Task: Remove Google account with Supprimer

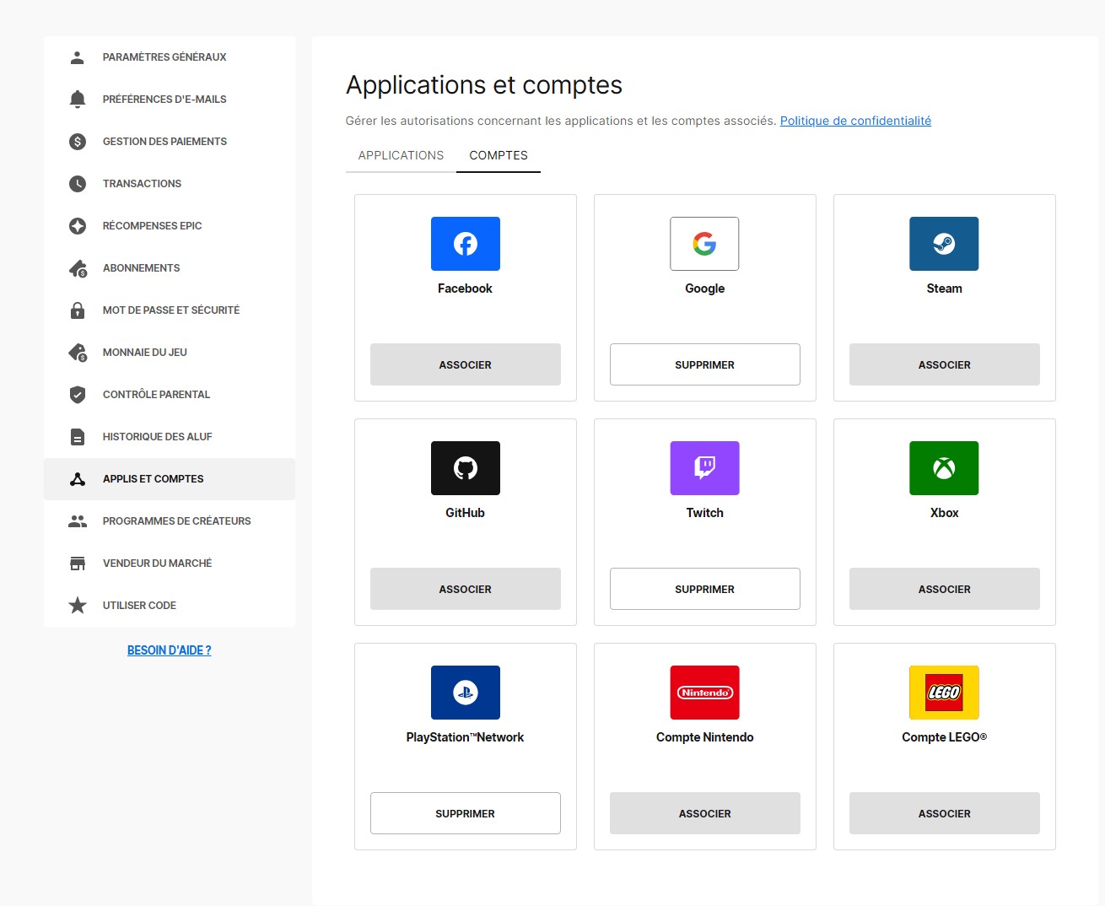Action: (704, 364)
